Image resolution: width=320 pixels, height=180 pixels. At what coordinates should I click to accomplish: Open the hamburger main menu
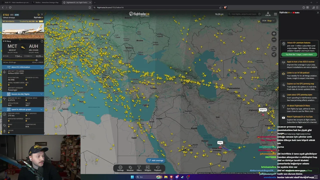[x=275, y=14]
